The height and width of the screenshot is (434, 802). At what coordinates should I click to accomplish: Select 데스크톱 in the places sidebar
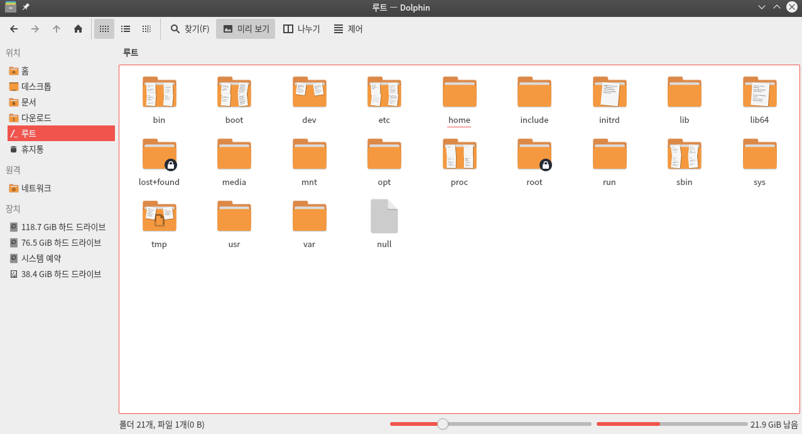click(x=61, y=87)
